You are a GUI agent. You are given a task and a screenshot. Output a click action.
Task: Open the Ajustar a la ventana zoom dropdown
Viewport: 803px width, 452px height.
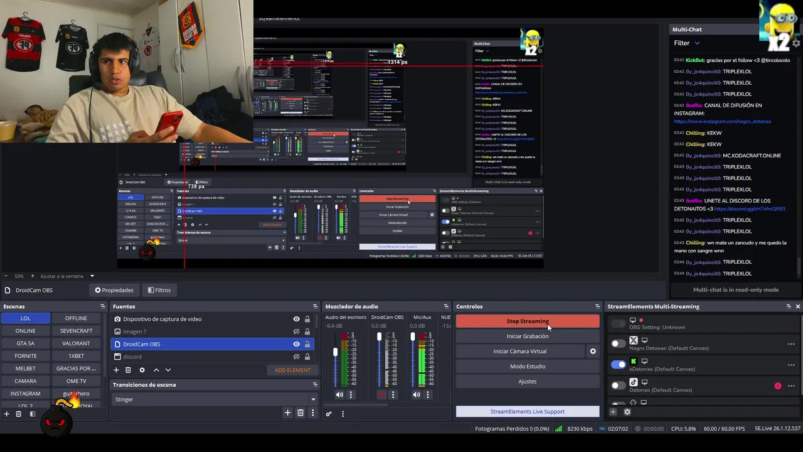92,276
